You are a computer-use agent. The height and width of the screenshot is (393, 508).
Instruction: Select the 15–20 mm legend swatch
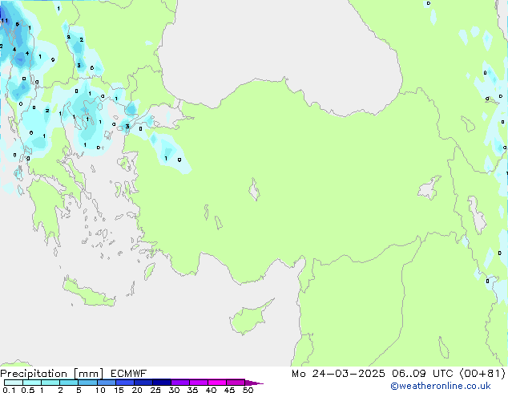click(x=124, y=383)
